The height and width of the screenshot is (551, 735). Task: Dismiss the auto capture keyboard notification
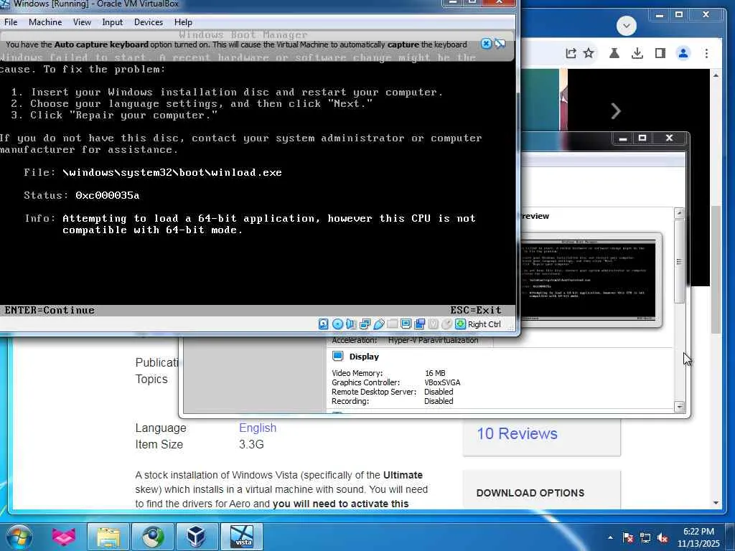pyautogui.click(x=486, y=44)
